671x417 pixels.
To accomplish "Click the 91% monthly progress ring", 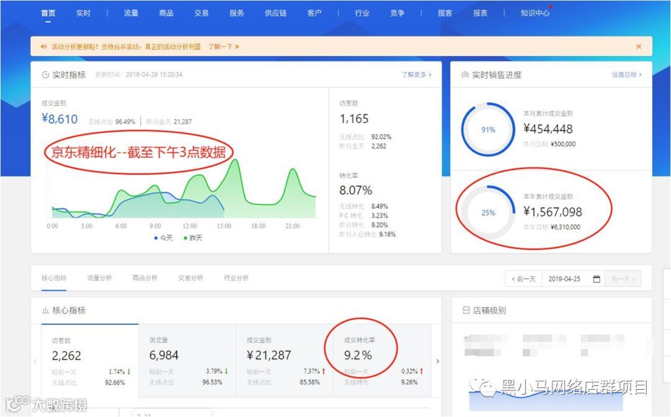I will point(488,129).
